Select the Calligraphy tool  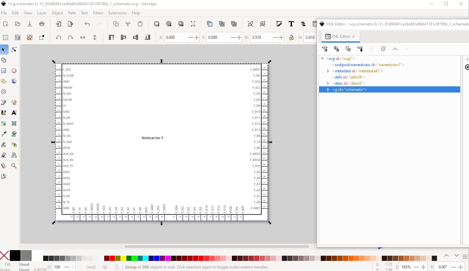[4, 113]
